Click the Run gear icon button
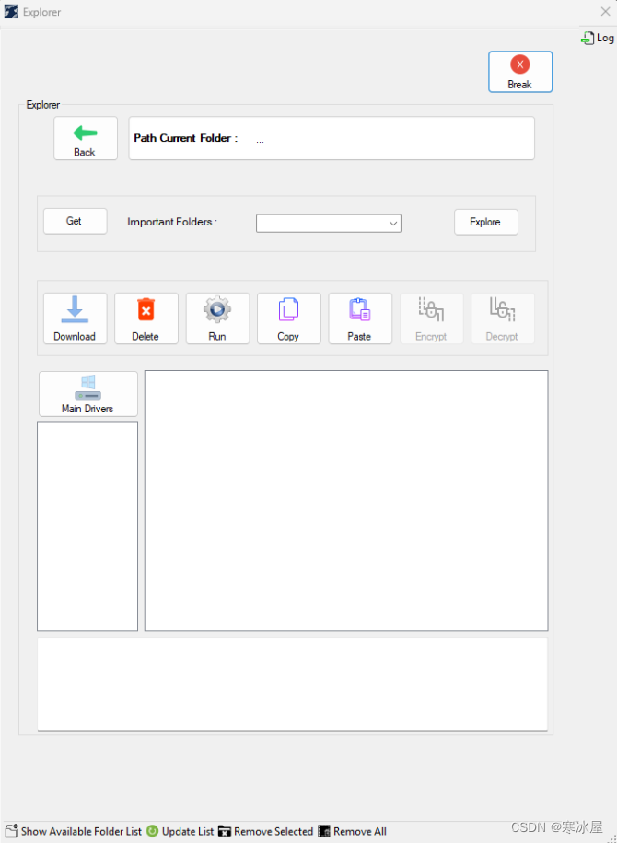Viewport: 617px width, 843px height. [x=218, y=318]
